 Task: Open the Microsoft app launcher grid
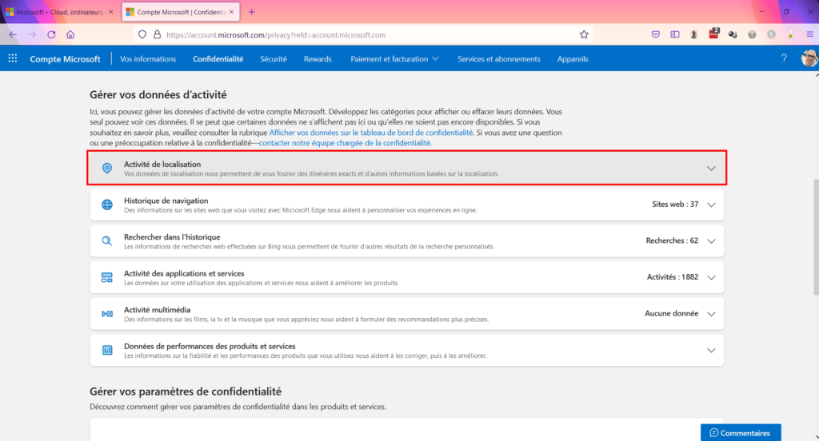13,58
